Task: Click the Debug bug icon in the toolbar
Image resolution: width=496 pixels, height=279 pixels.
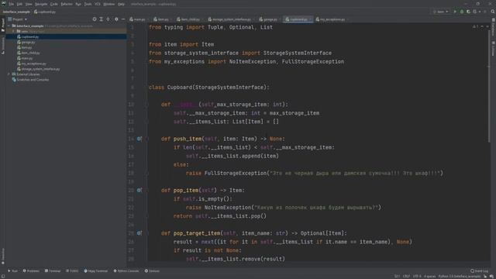Action: click(462, 12)
